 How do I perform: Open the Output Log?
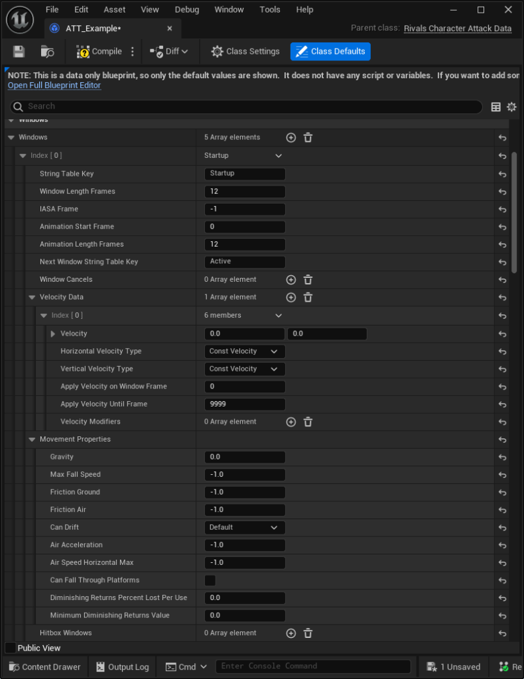coord(123,667)
